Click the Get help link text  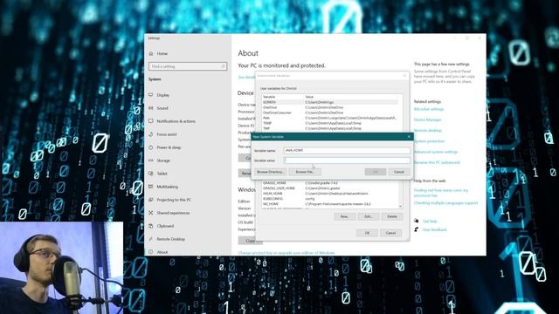(x=430, y=221)
